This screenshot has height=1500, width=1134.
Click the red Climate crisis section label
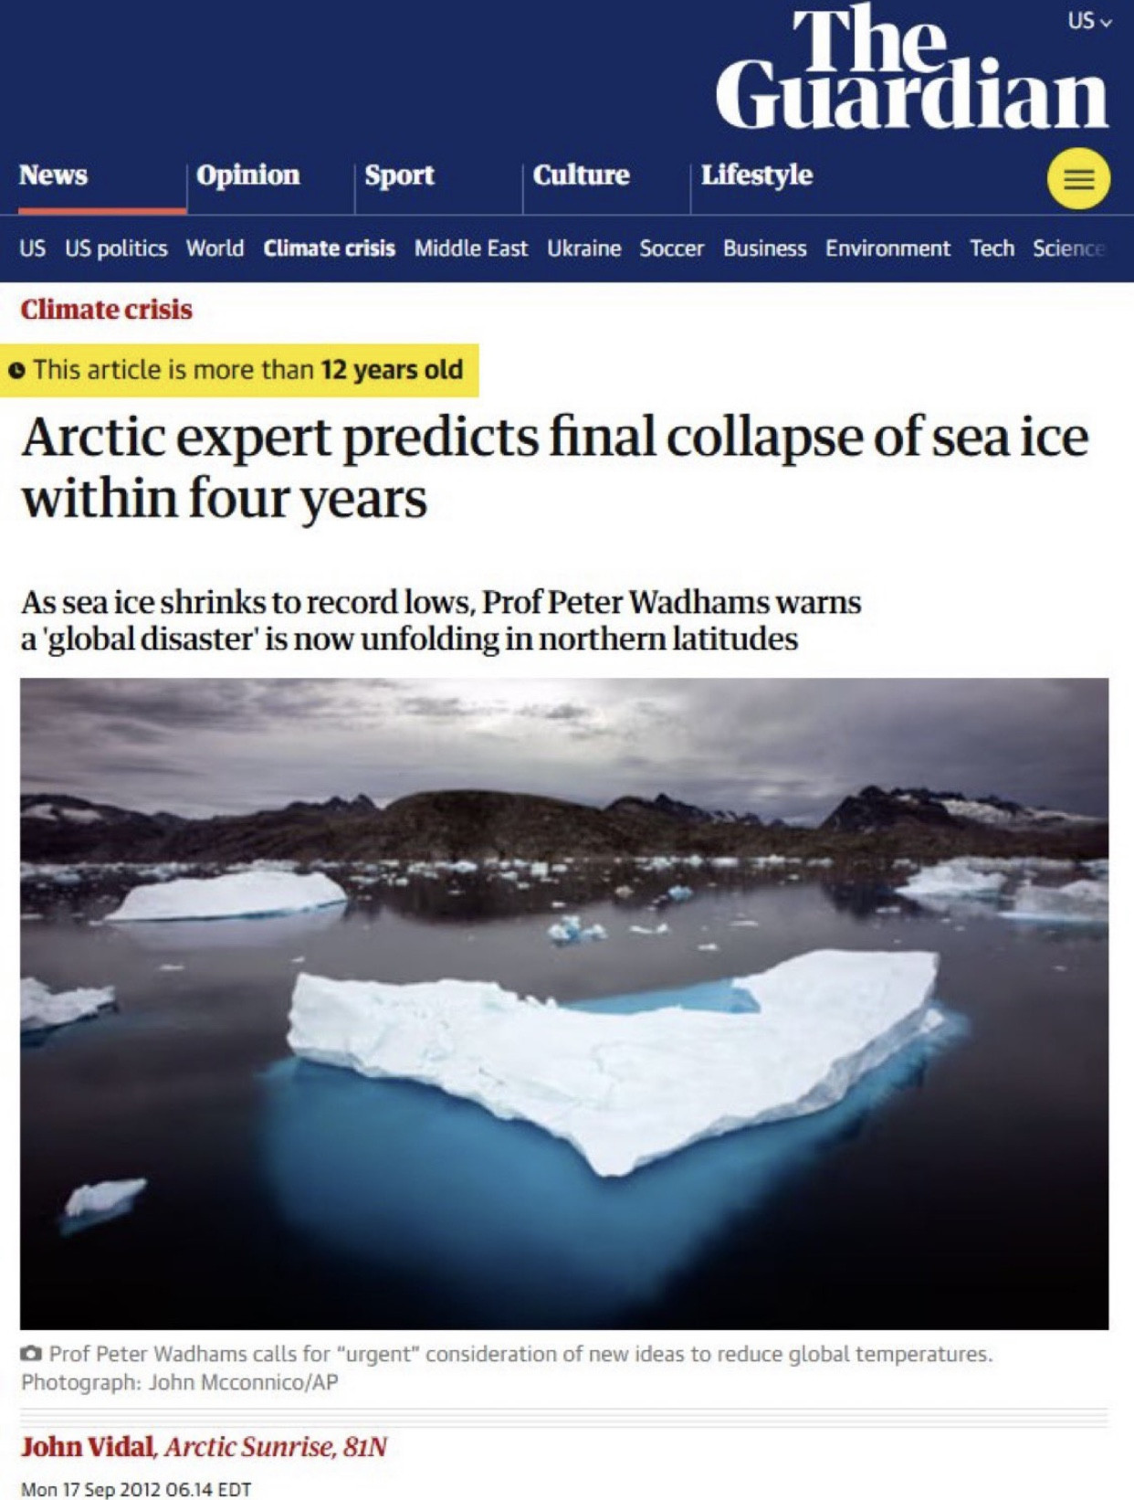click(107, 310)
